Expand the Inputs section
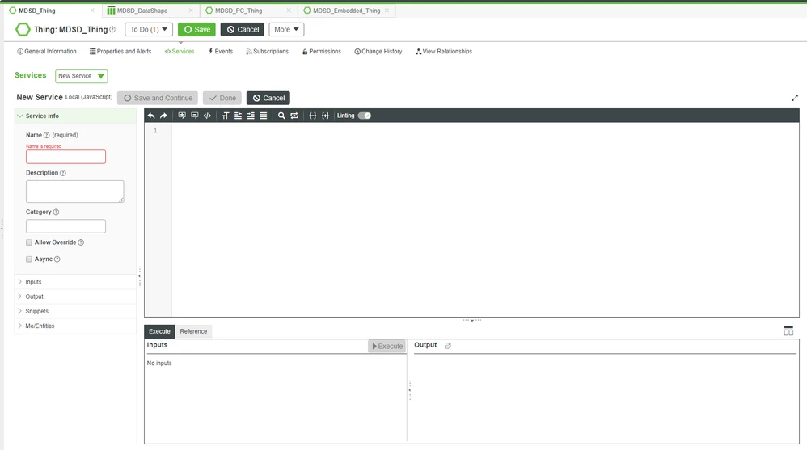 click(76, 282)
